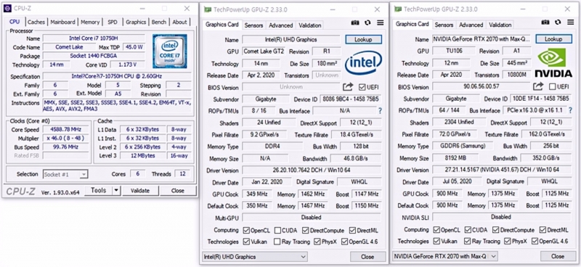Click Lookup button in Intel GPU-Z window
This screenshot has width=581, height=267.
point(363,40)
